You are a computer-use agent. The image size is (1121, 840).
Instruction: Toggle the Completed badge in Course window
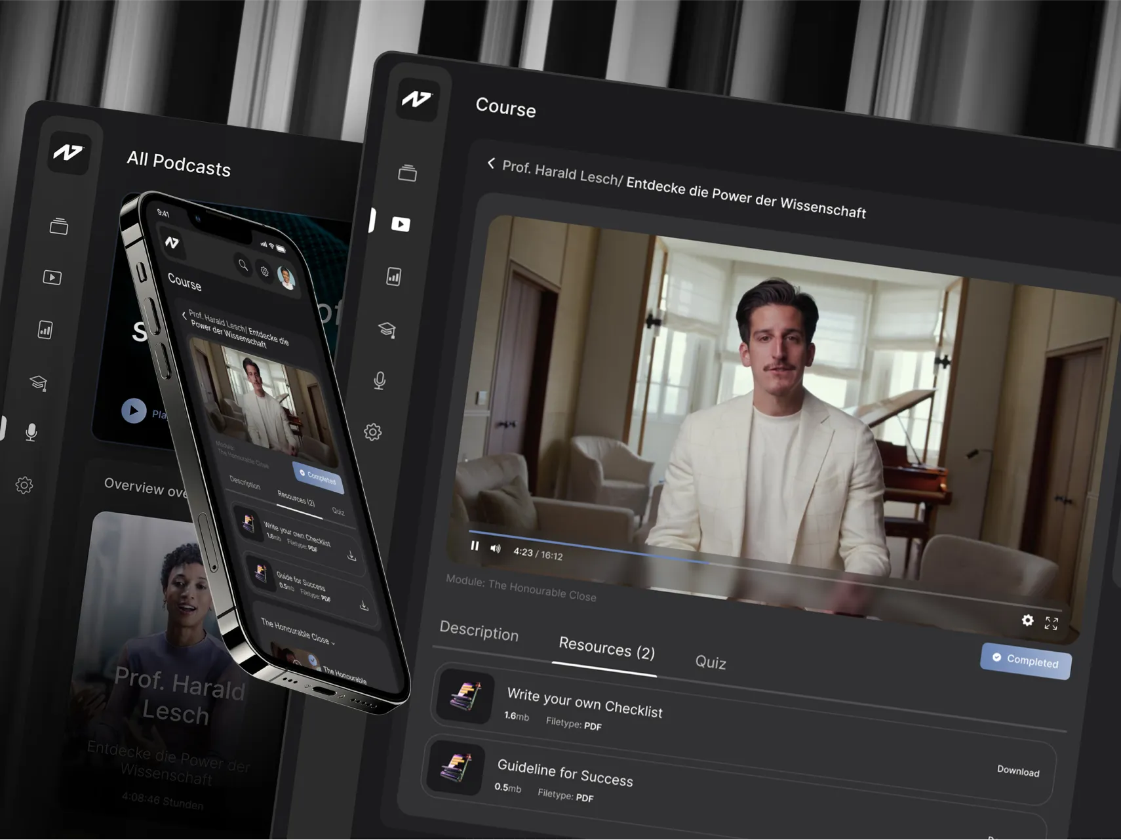tap(1026, 661)
